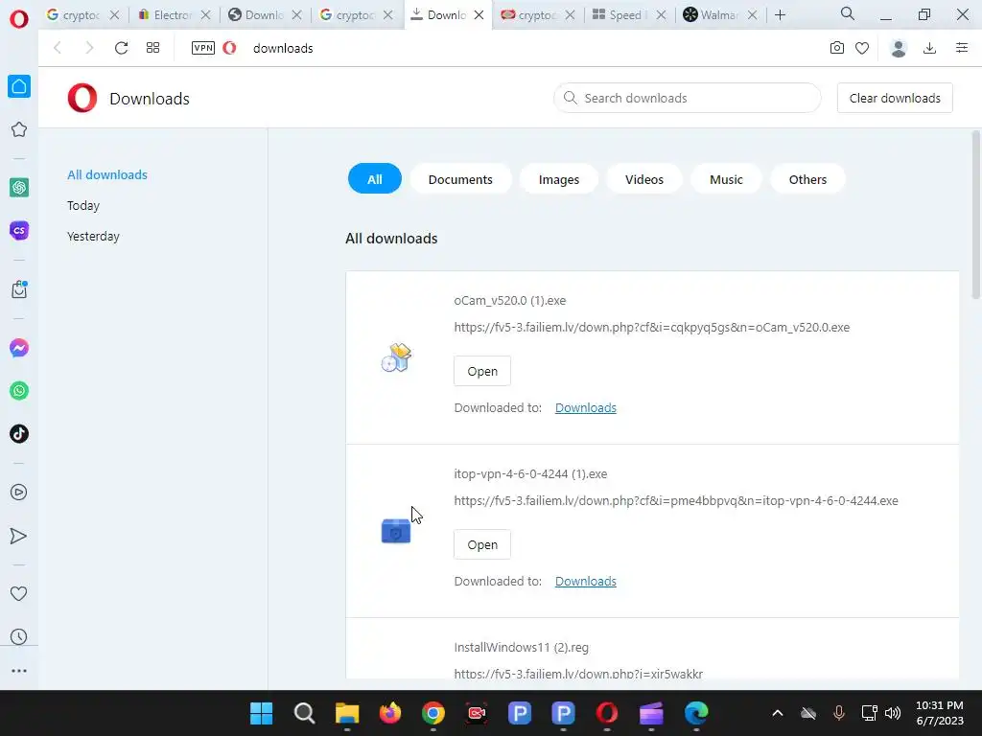
Task: Open Speed Dial grid icon in toolbar
Action: (152, 48)
